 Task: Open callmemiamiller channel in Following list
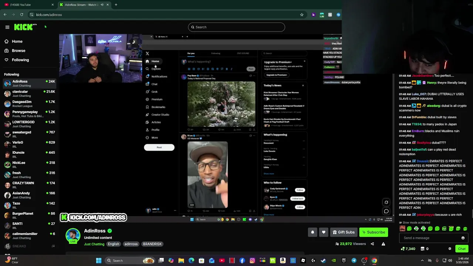pyautogui.click(x=30, y=236)
